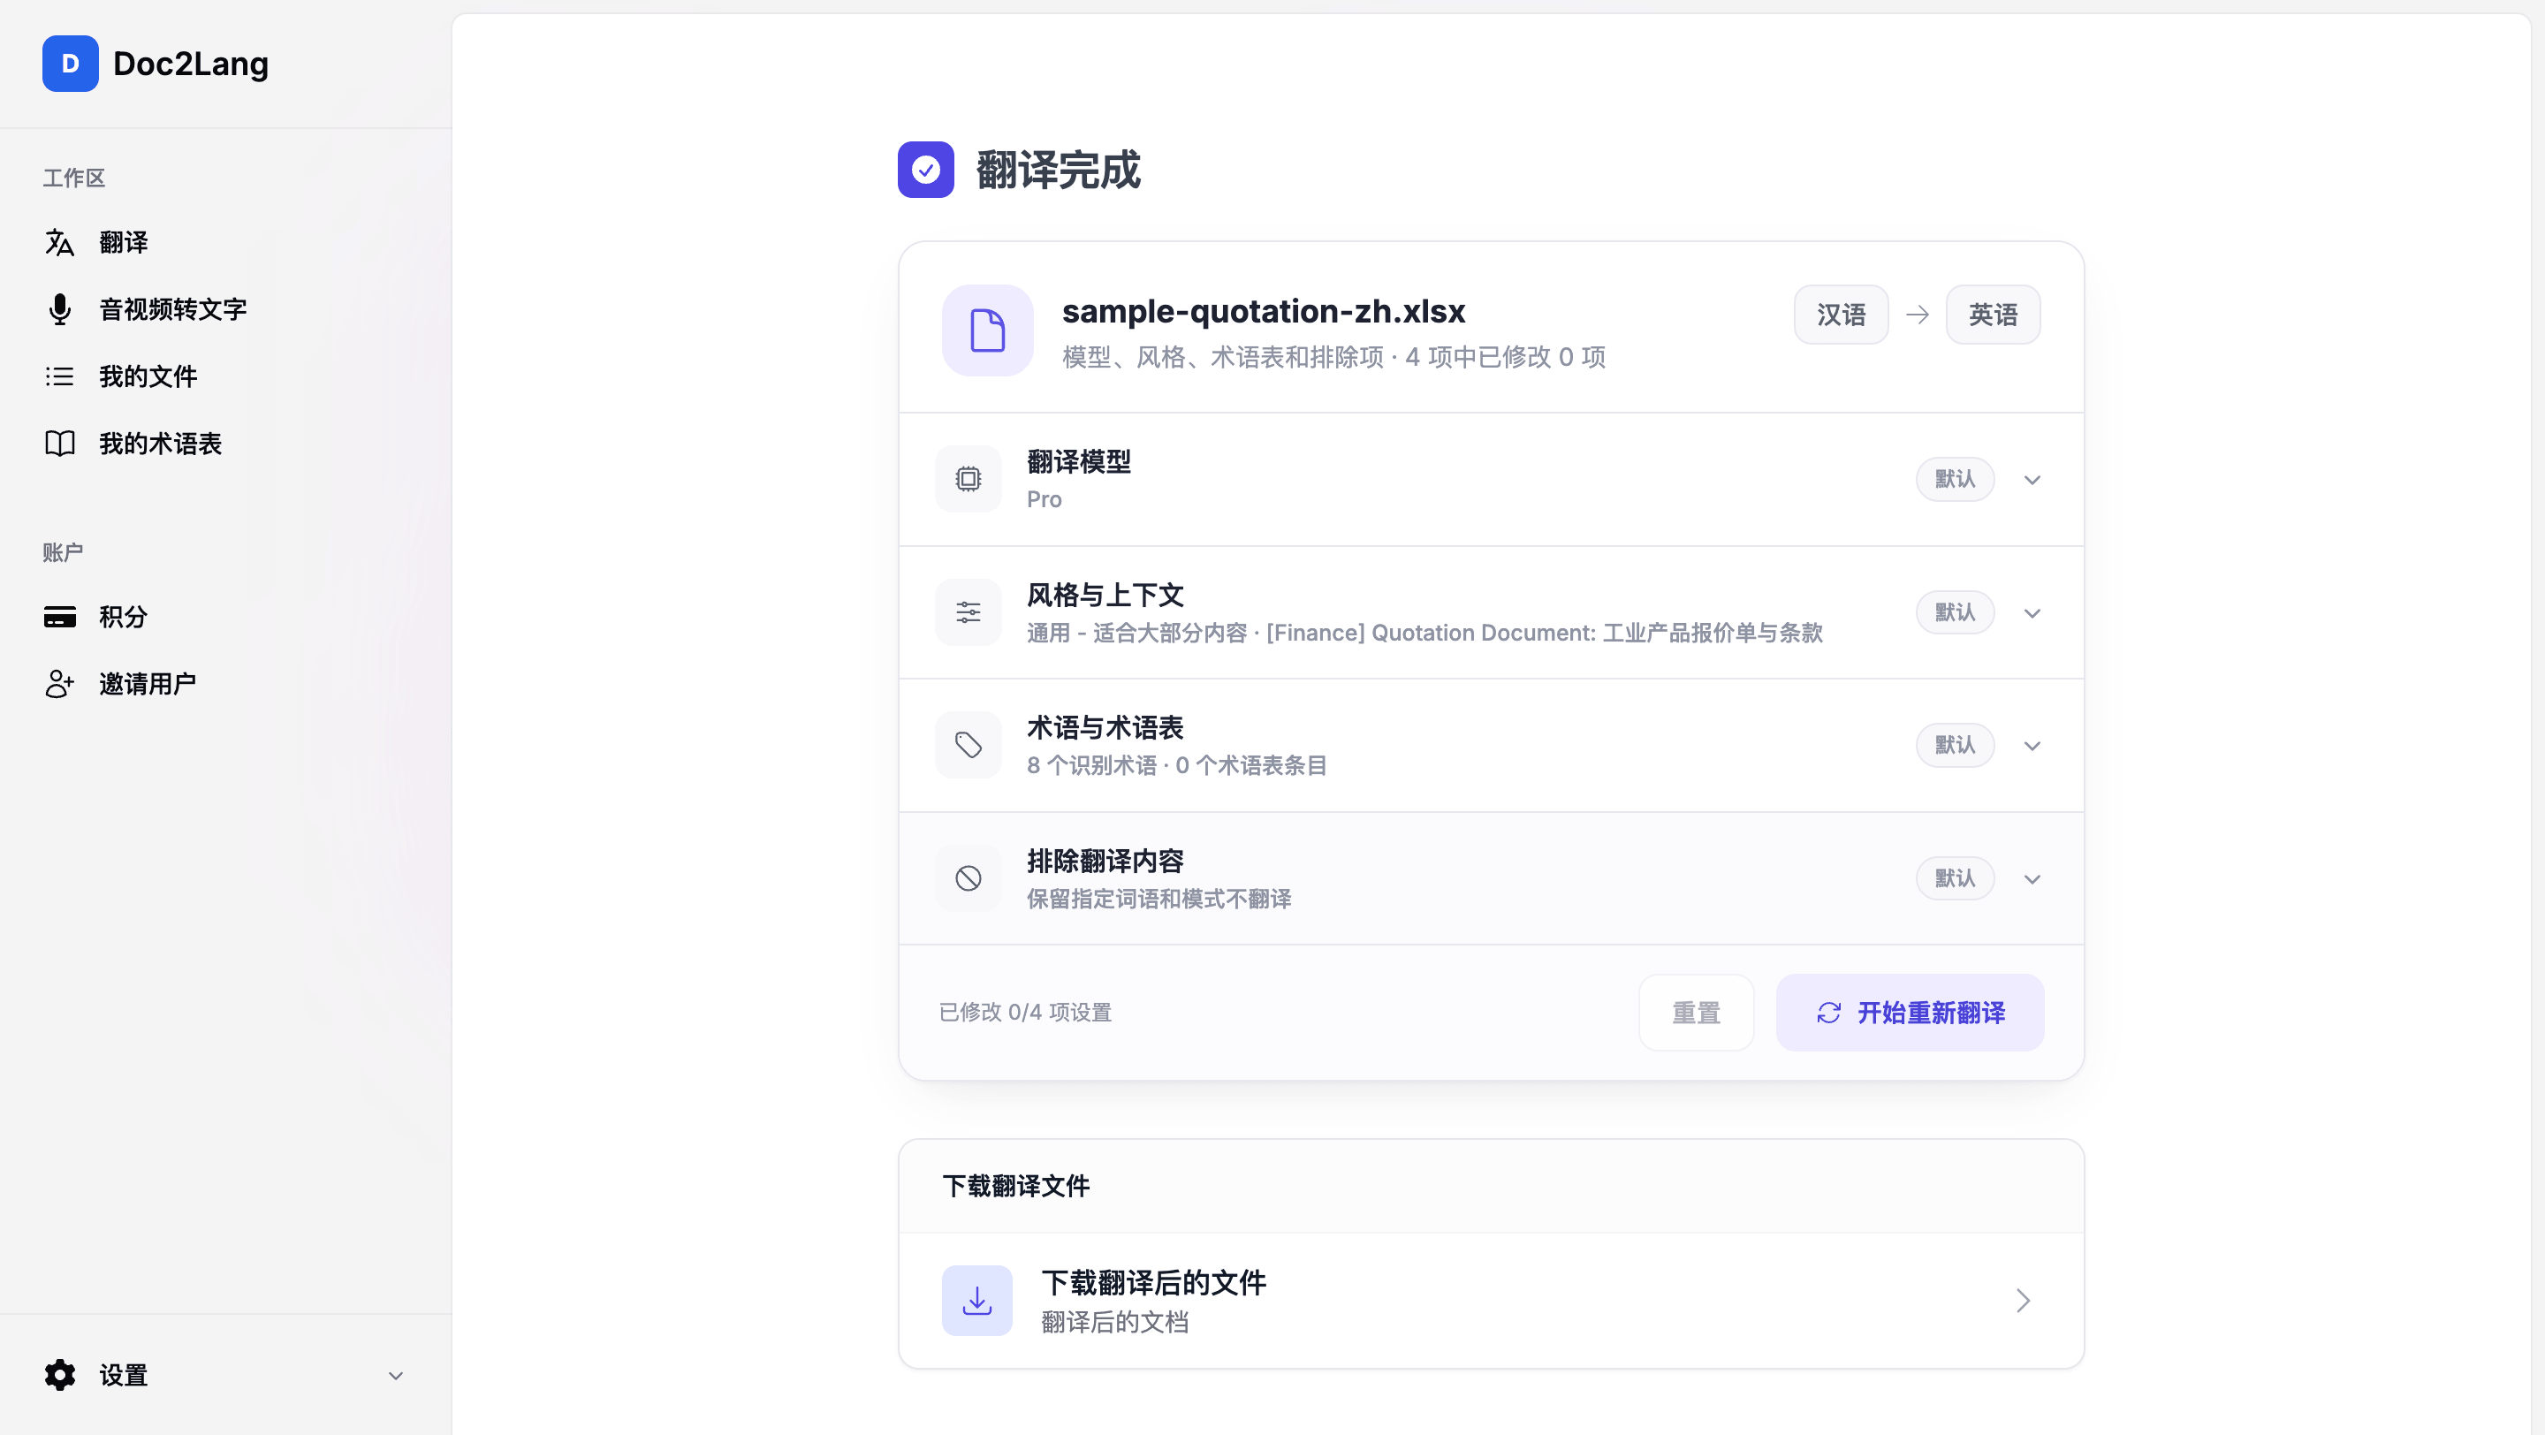Expand the 设置 menu chevron in the sidebar
The image size is (2545, 1435).
point(396,1376)
